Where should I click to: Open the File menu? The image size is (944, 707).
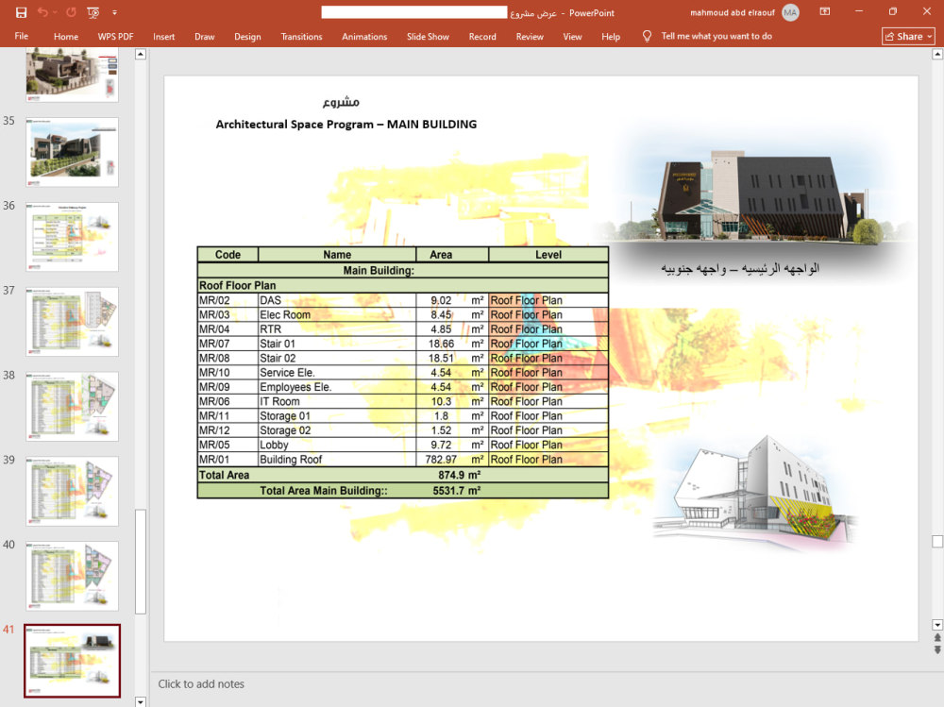click(x=22, y=36)
